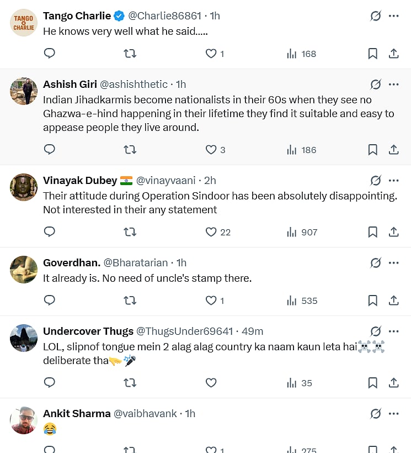The height and width of the screenshot is (453, 411).
Task: Reply to Goverdhan's tweet
Action: [x=50, y=301]
